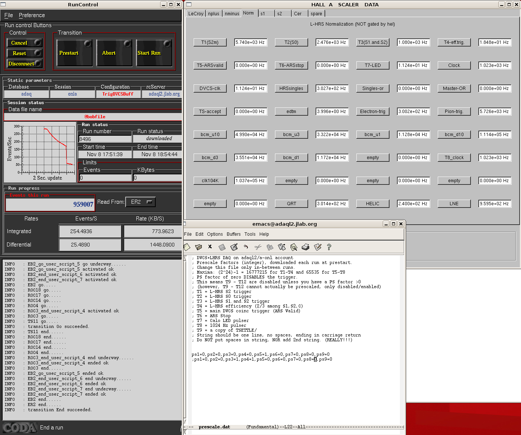The image size is (521, 435).
Task: Open the emacs File menu
Action: coord(188,234)
